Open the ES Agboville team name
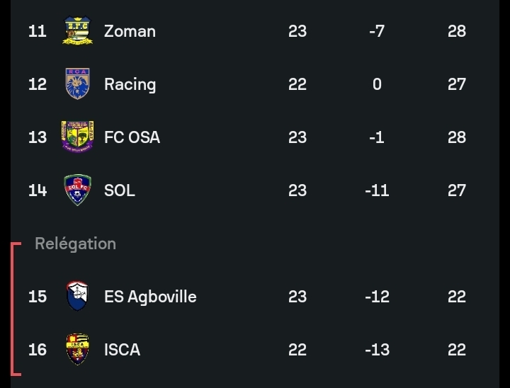Viewport: 510px width, 388px height. click(150, 296)
